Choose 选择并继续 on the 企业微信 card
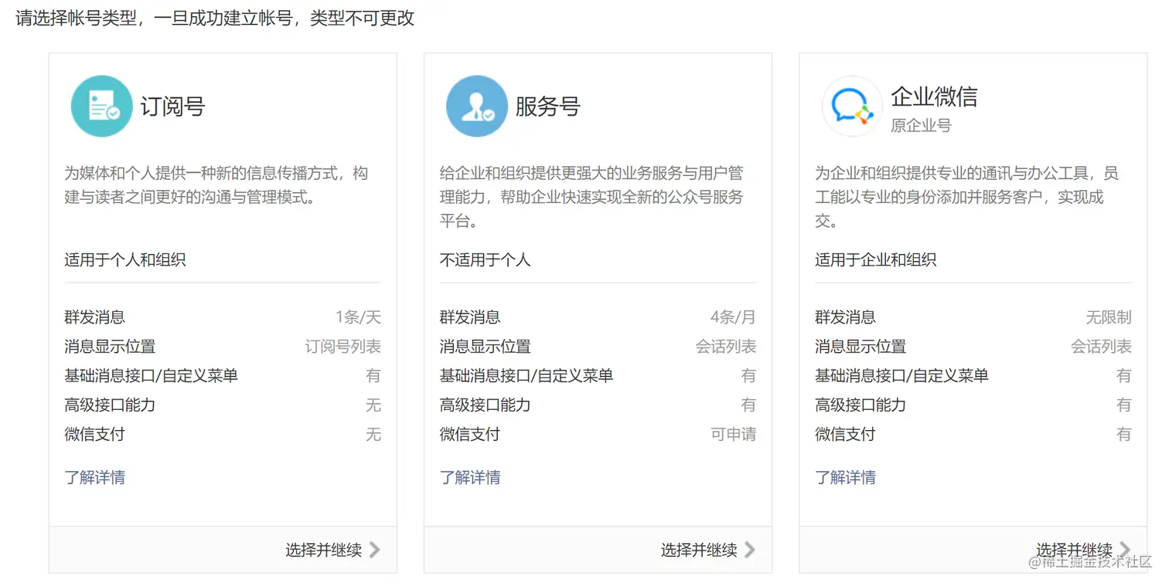 pyautogui.click(x=1082, y=550)
